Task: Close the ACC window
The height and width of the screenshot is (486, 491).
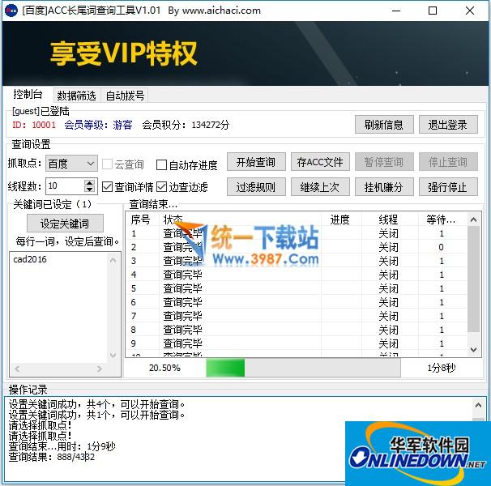Action: [x=470, y=11]
